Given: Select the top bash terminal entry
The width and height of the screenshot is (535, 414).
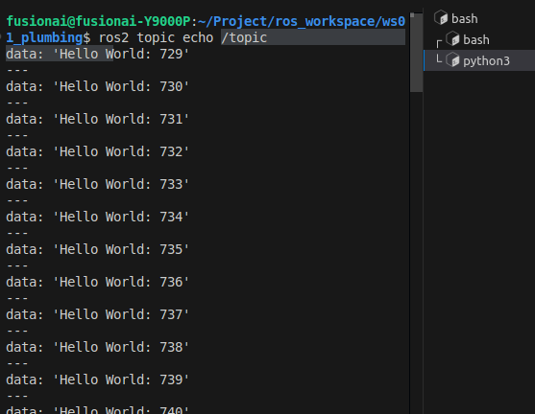Looking at the screenshot, I should pos(479,18).
